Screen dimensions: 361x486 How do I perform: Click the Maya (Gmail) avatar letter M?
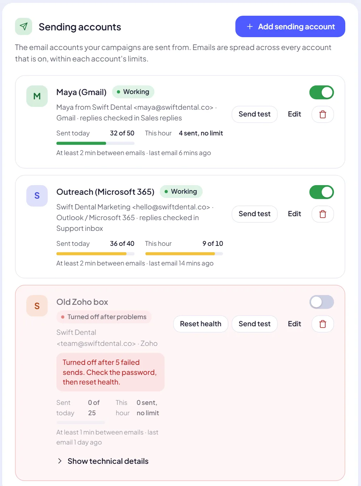(37, 96)
